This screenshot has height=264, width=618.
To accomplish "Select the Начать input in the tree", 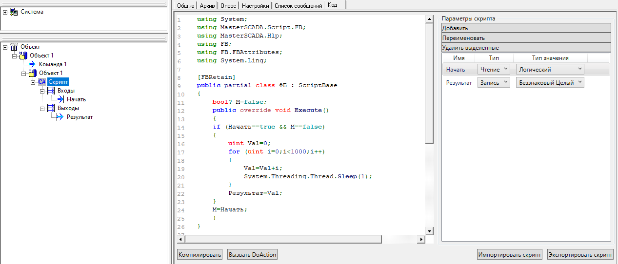I will point(76,99).
